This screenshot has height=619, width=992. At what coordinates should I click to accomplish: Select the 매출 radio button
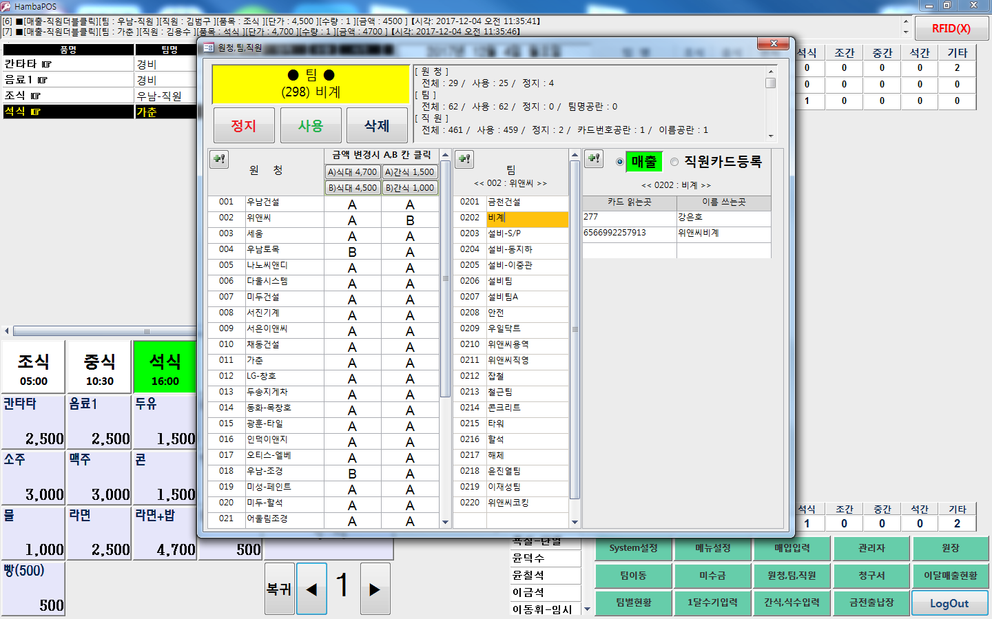[x=620, y=162]
